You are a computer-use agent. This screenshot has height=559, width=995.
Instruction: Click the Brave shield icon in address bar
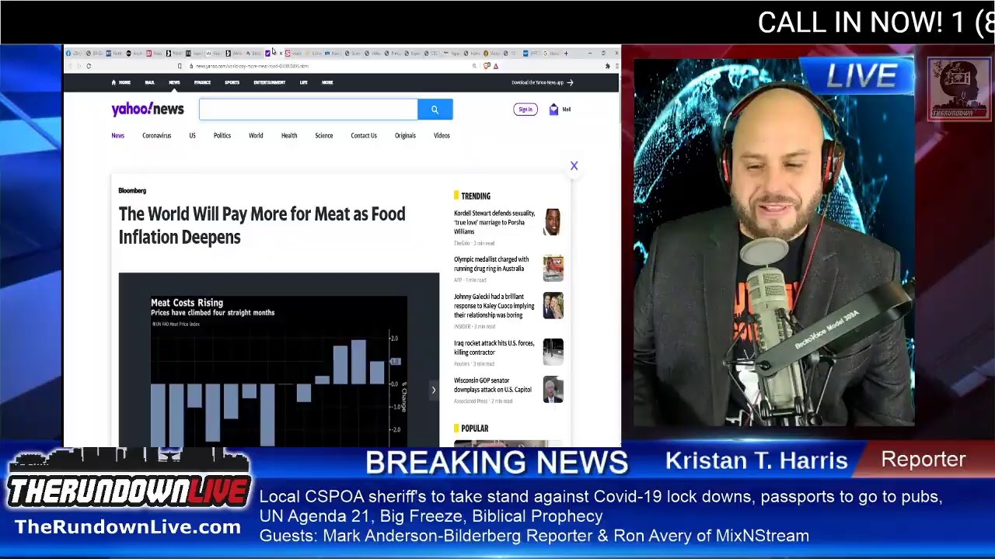click(487, 66)
